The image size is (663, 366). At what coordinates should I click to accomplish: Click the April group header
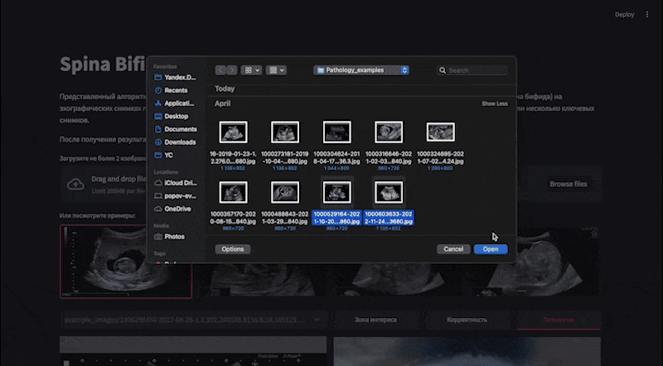222,104
